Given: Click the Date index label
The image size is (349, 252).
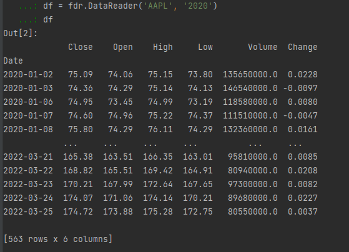Looking at the screenshot, I should pyautogui.click(x=13, y=61).
